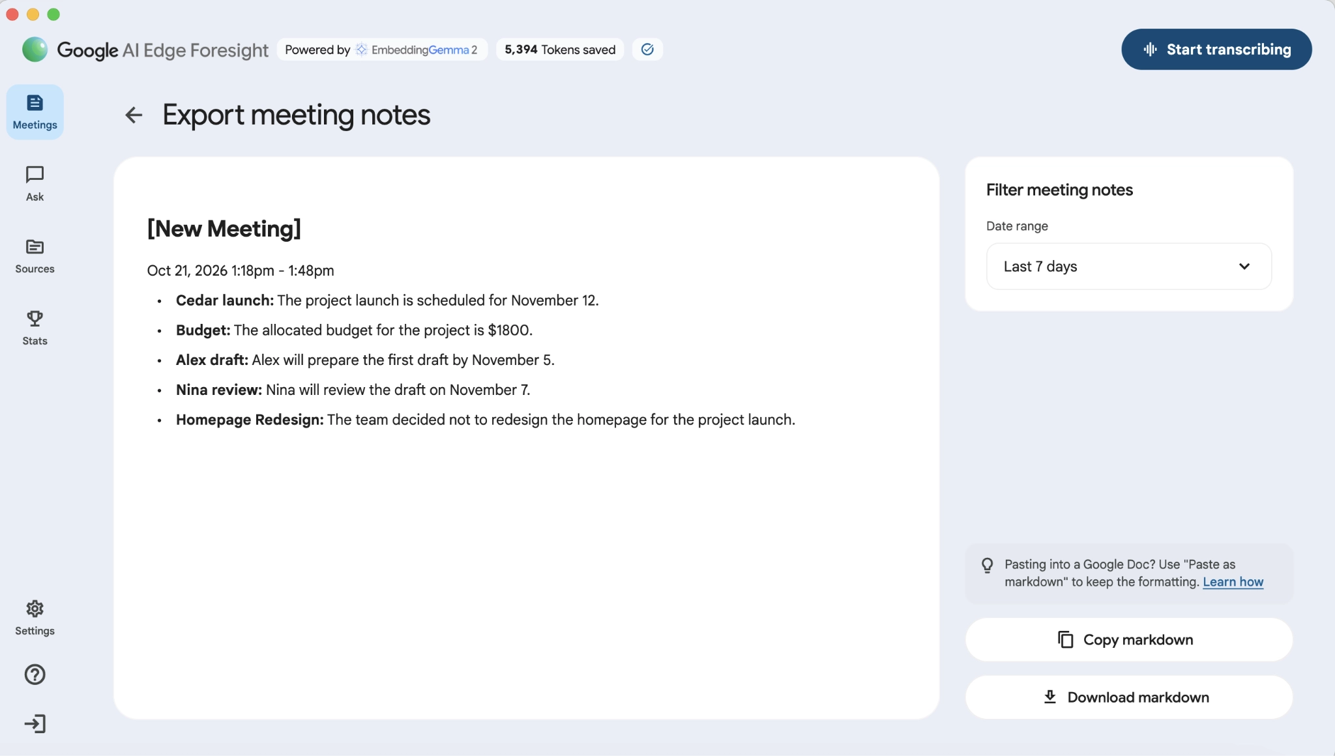Screen dimensions: 1335x756
Task: Click the Oct 21, 2026 1:18pm meeting time
Action: pyautogui.click(x=241, y=270)
